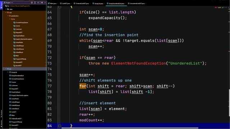
Task: Click the CircularArrayQueue file icon under src
Action: 10,79
